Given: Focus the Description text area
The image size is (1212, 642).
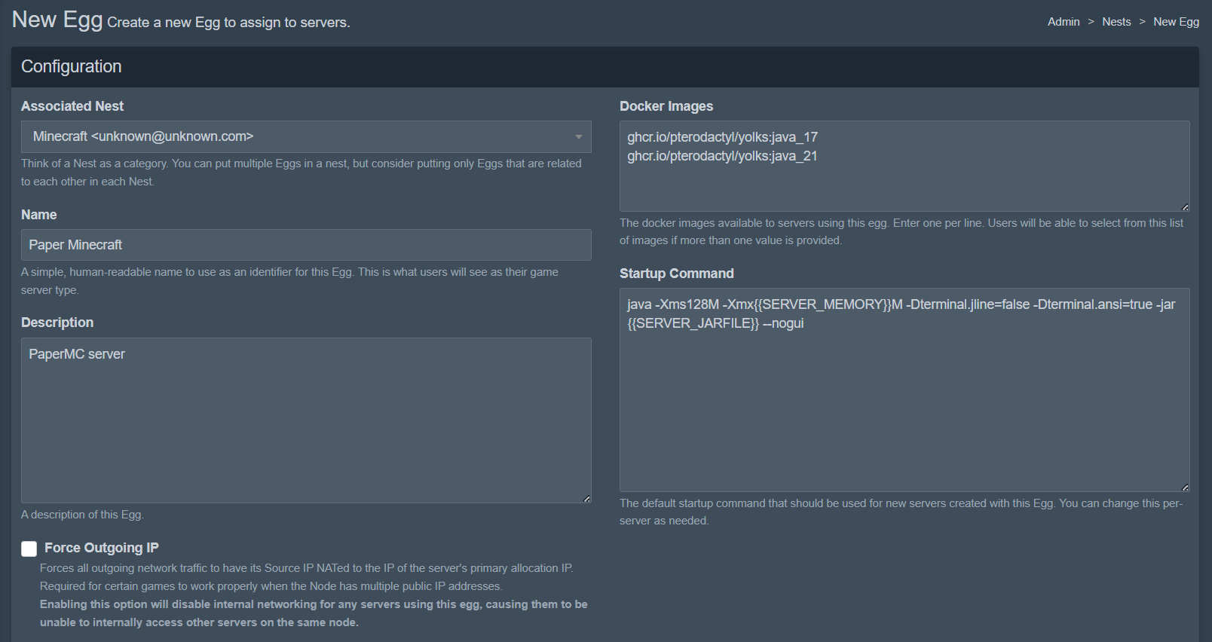Looking at the screenshot, I should point(306,420).
